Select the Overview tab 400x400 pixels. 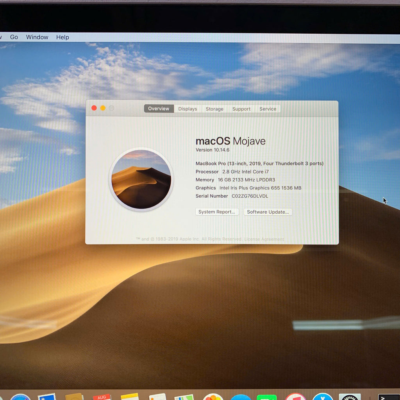click(159, 109)
